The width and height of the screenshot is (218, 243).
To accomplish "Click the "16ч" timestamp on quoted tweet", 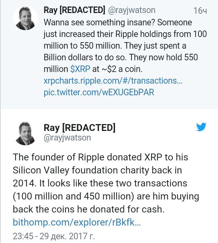I will (x=200, y=11).
